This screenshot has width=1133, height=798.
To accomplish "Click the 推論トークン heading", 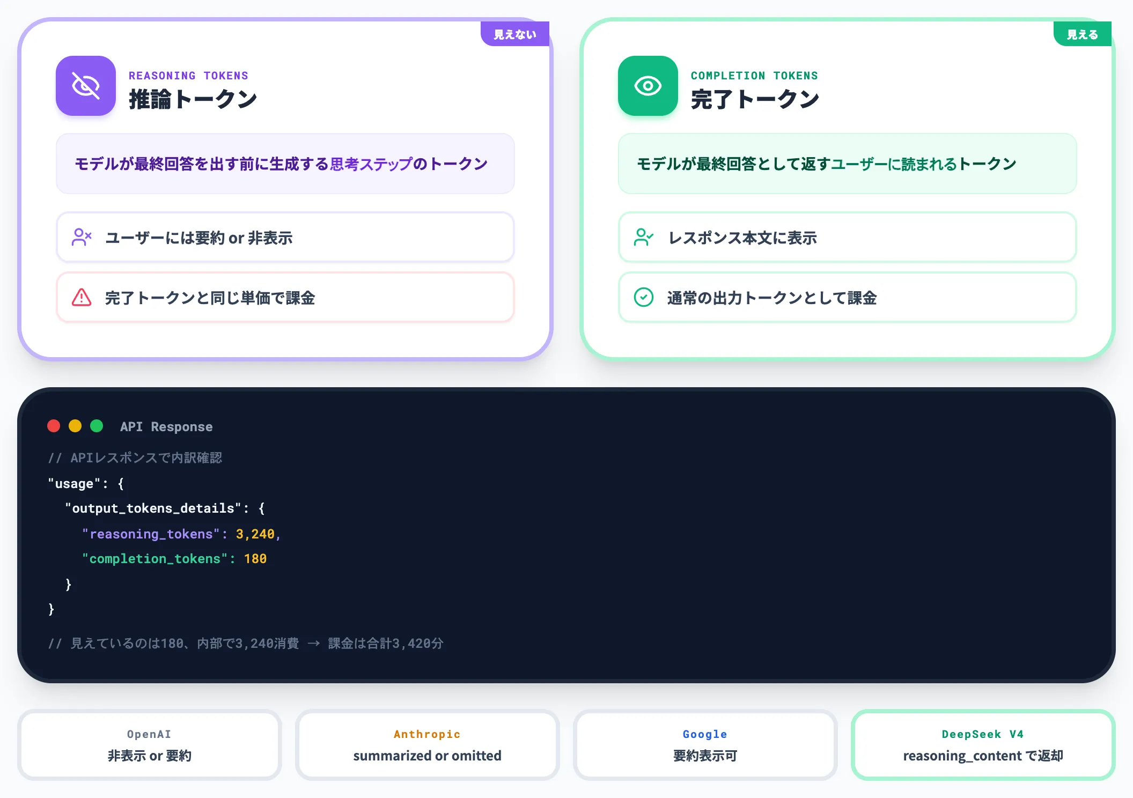I will 193,100.
